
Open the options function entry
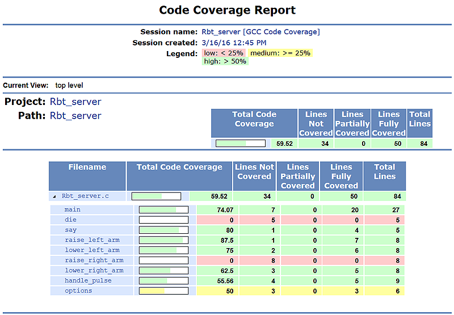point(78,291)
